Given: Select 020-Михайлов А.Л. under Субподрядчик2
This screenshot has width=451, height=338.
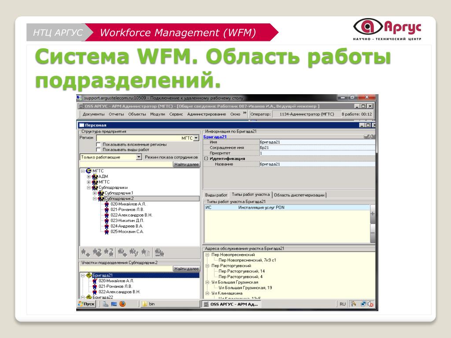Looking at the screenshot, I should click(x=128, y=204).
